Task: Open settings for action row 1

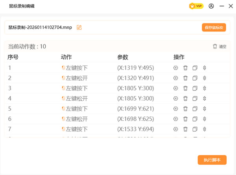Action: point(175,68)
